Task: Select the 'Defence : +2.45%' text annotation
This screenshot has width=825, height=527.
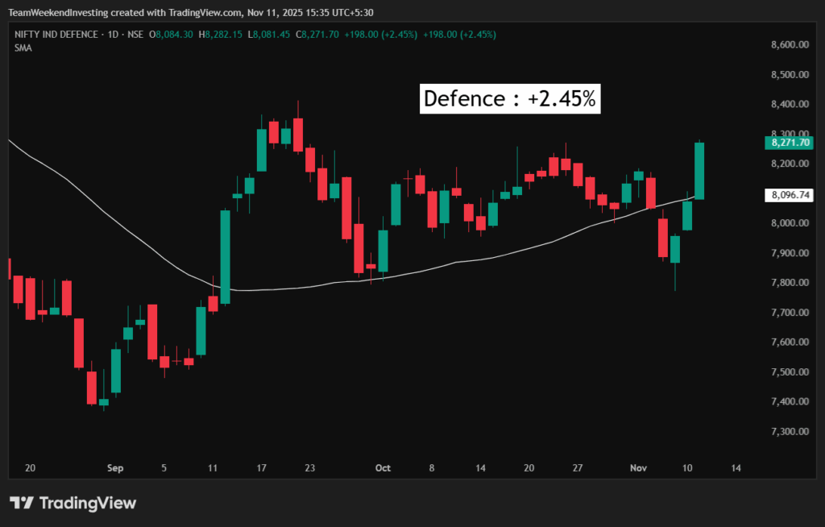Action: [509, 98]
